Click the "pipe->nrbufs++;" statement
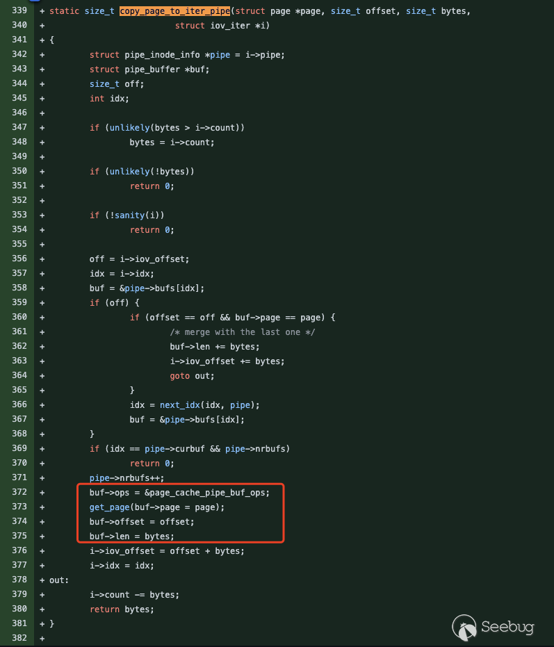The width and height of the screenshot is (554, 647). click(129, 477)
